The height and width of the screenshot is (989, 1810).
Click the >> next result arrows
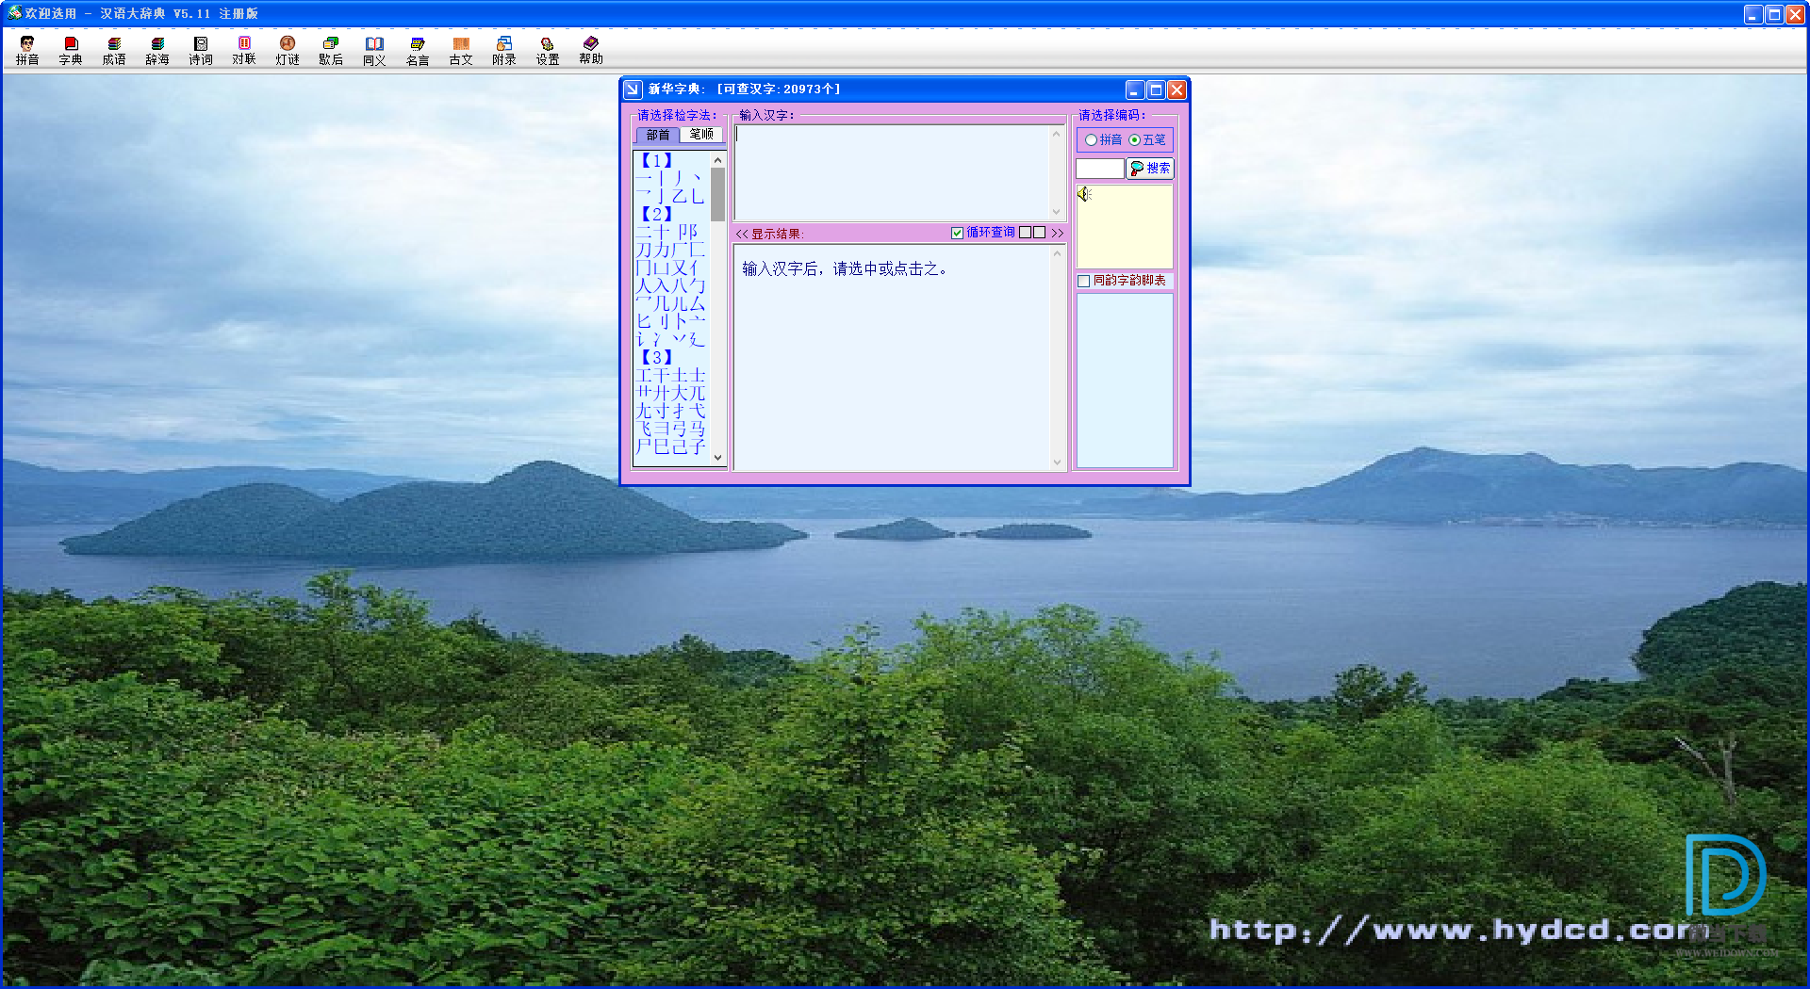click(1057, 233)
